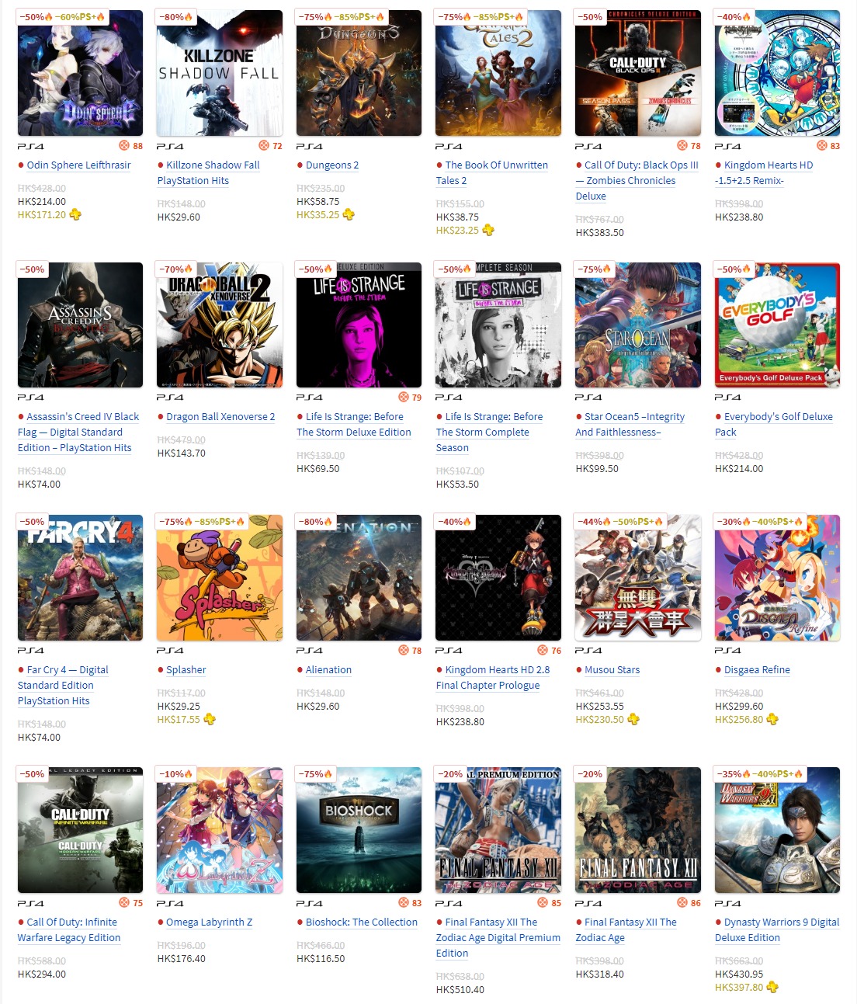
Task: Click the Call of Duty Infinite Warfare cover
Action: (x=81, y=830)
